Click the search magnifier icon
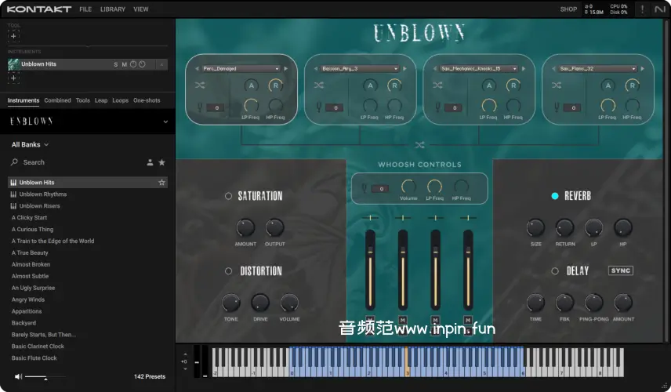 tap(15, 162)
